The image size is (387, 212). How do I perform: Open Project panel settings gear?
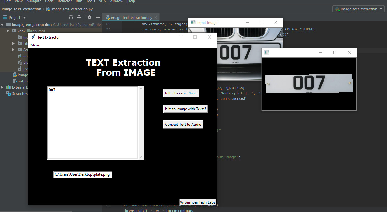(x=90, y=17)
